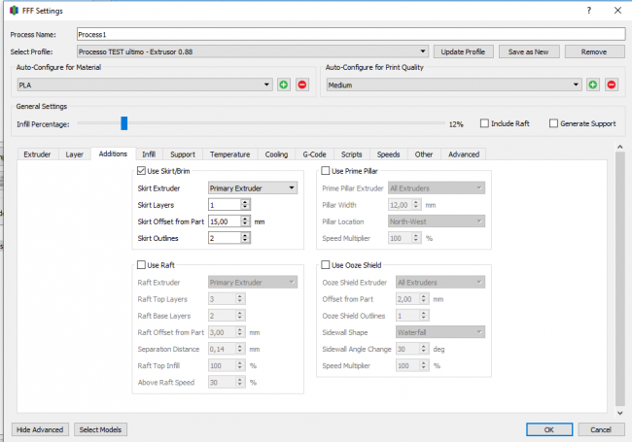This screenshot has height=442, width=632.
Task: Click green plus icon next to PLA material
Action: click(284, 85)
